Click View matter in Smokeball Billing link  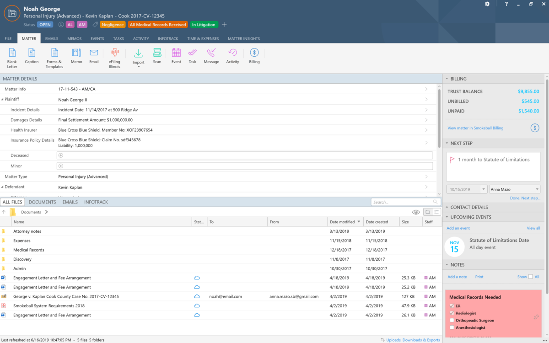tap(475, 128)
